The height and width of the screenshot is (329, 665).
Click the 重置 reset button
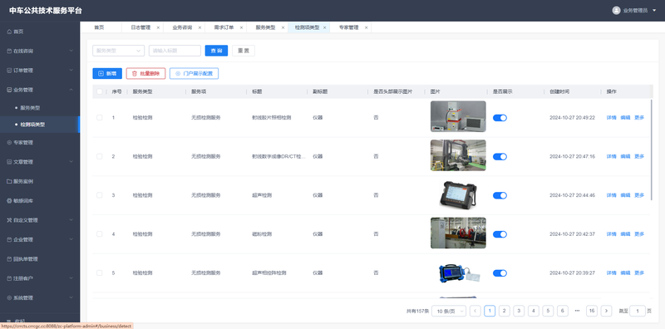(x=244, y=51)
